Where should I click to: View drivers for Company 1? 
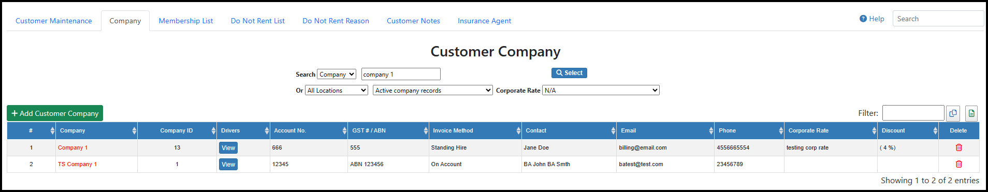[x=228, y=148]
